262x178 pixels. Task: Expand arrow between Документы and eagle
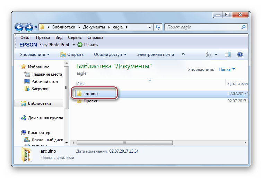point(109,27)
